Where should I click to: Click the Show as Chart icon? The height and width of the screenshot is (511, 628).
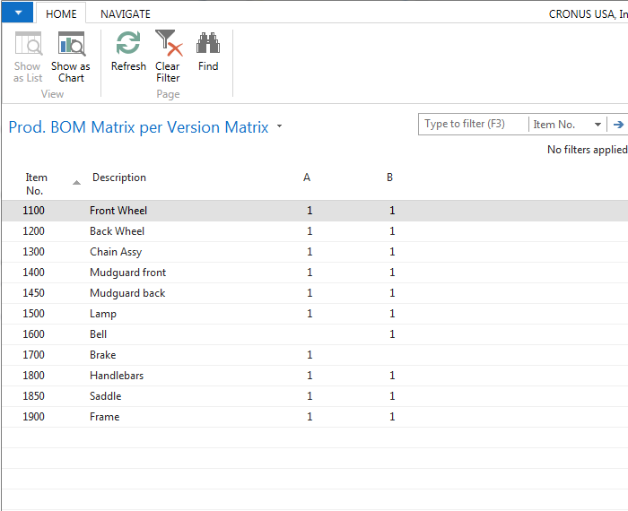pyautogui.click(x=71, y=44)
